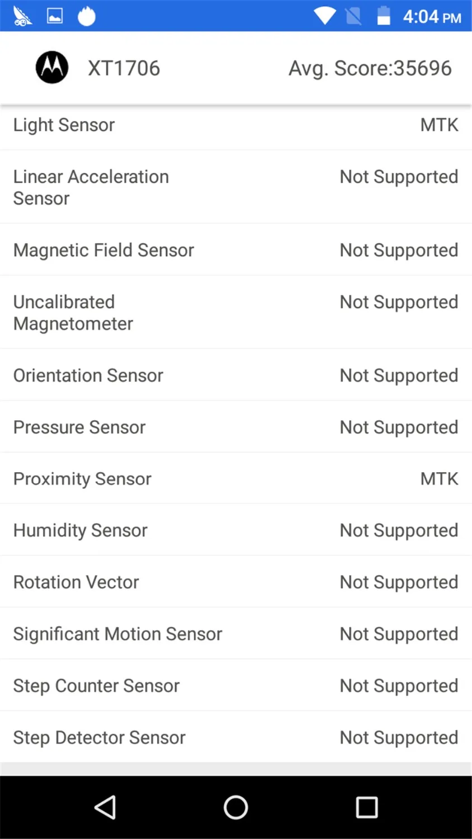Tap the picture notification icon
The image size is (472, 839).
54,16
